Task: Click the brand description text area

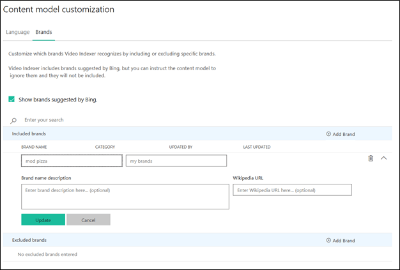Action: [125, 197]
